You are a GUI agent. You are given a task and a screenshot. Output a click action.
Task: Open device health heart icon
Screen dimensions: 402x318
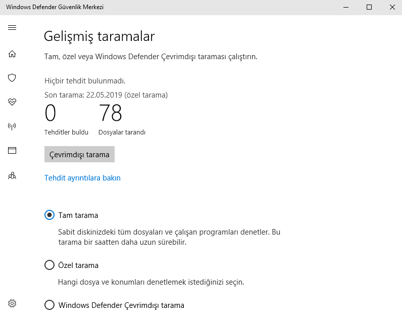[x=12, y=102]
